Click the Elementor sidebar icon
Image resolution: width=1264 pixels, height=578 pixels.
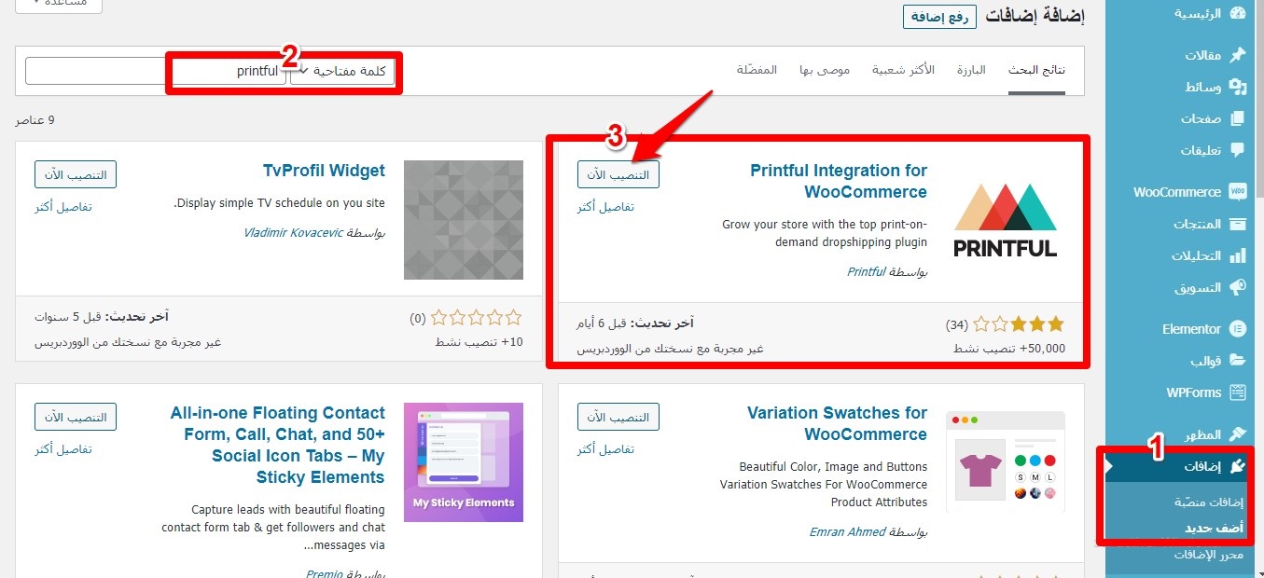[1238, 329]
